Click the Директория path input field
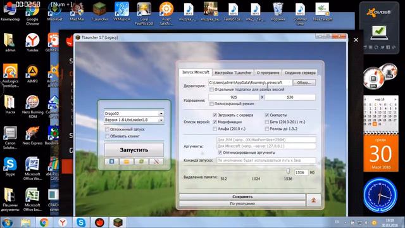 pyautogui.click(x=251, y=83)
